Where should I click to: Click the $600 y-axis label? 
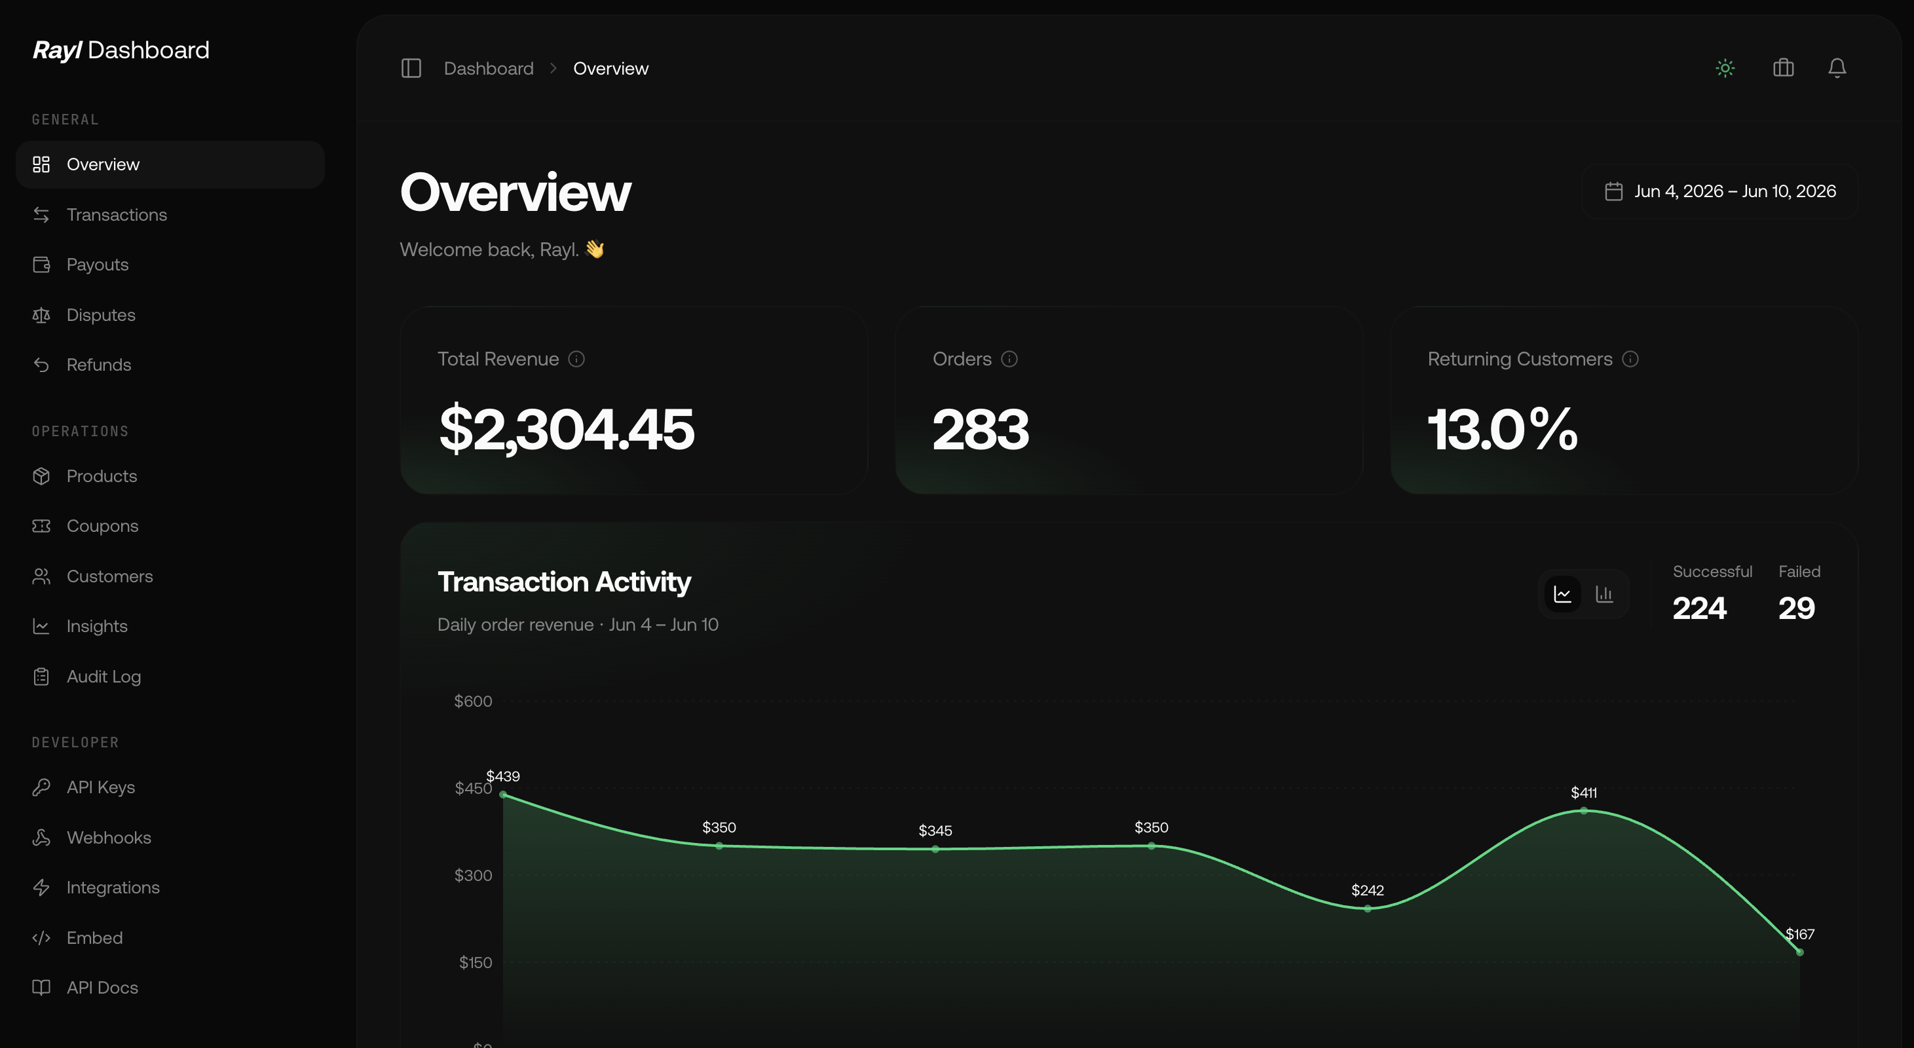474,701
